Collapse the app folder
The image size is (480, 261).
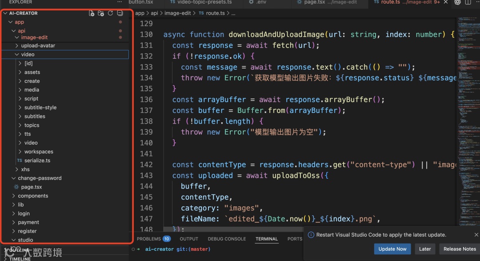coord(10,22)
